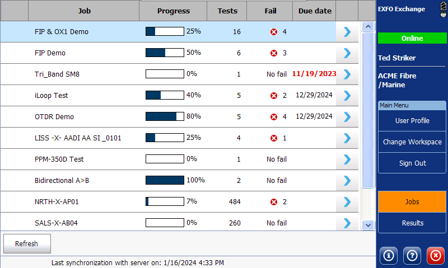
Task: Switch to Results tab
Action: click(x=412, y=223)
